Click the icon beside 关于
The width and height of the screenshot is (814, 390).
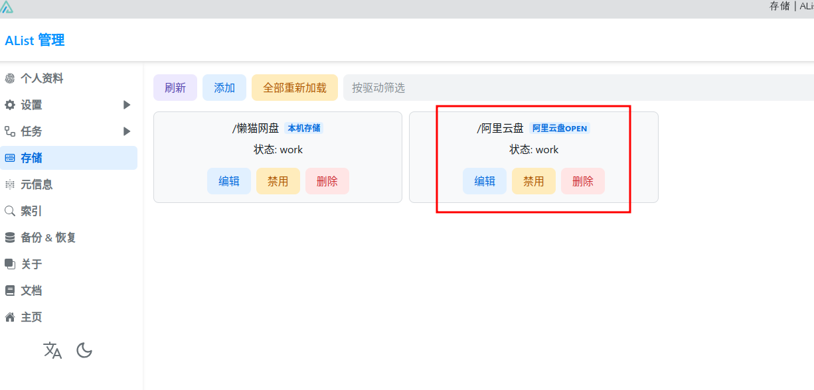(10, 264)
